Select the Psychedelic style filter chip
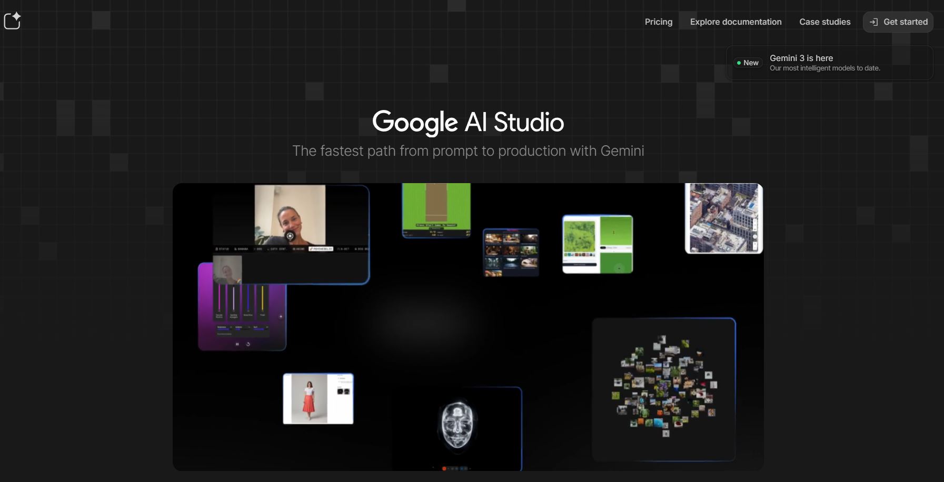The height and width of the screenshot is (482, 944). (x=321, y=249)
